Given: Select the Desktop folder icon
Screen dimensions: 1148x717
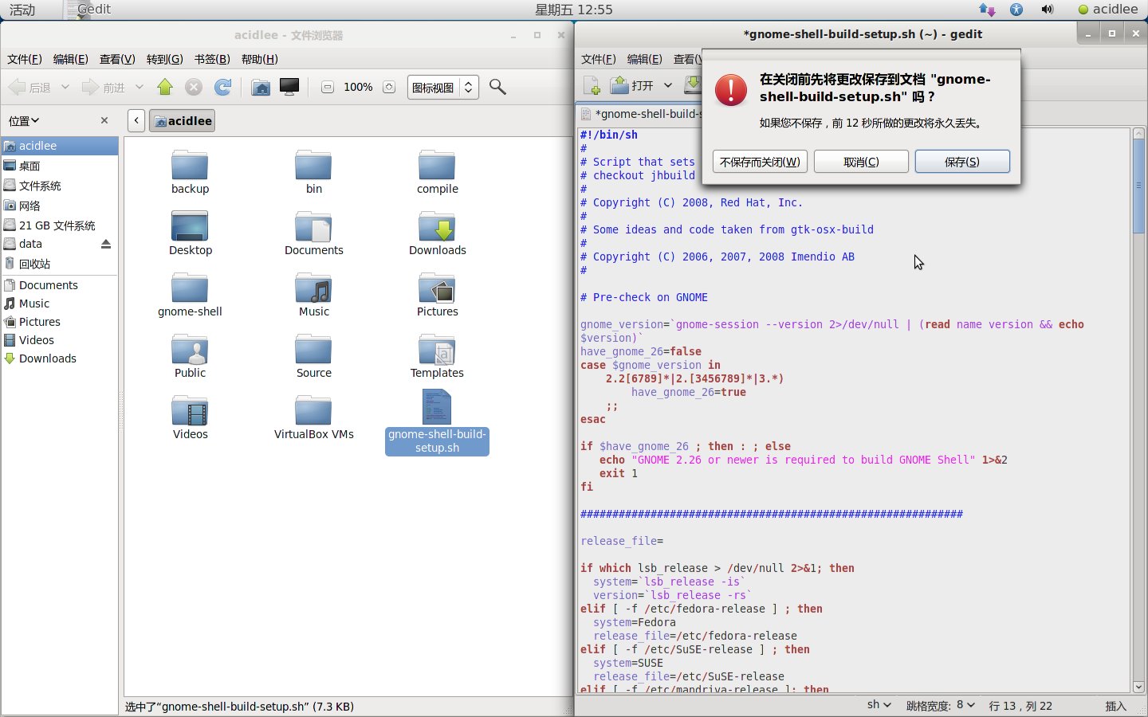Looking at the screenshot, I should pos(191,234).
